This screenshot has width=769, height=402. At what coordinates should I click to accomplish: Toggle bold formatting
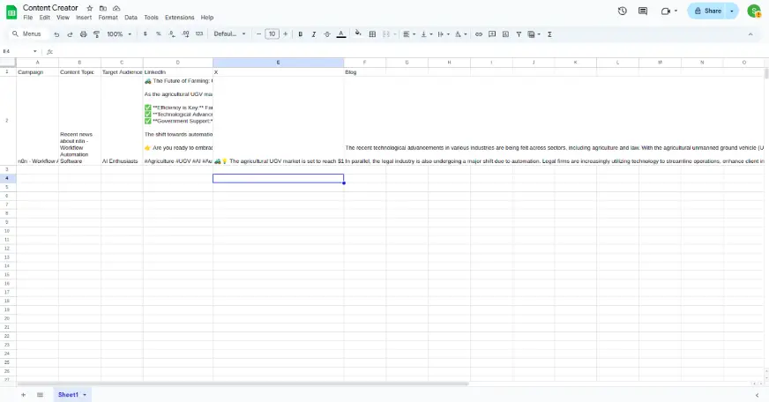[x=300, y=34]
